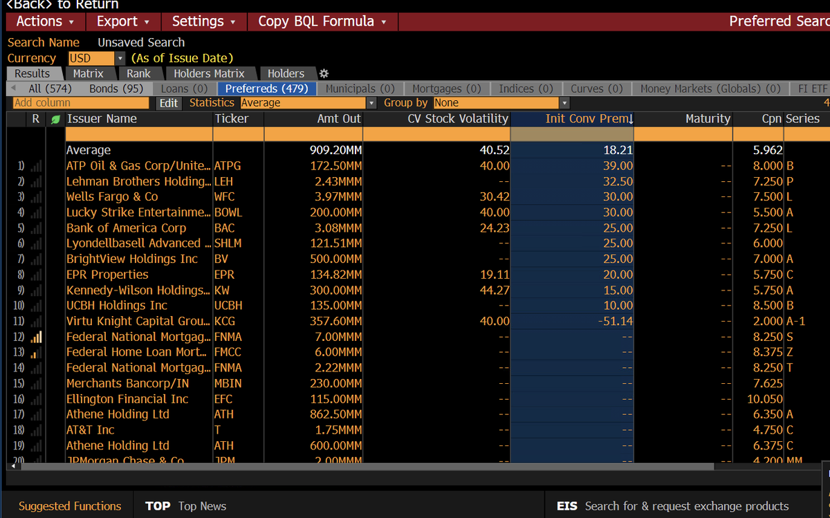Open Lucky Strike Entertainment issuer row

click(138, 212)
